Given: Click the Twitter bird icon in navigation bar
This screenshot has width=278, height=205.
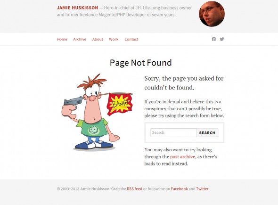Looking at the screenshot, I should click(222, 39).
